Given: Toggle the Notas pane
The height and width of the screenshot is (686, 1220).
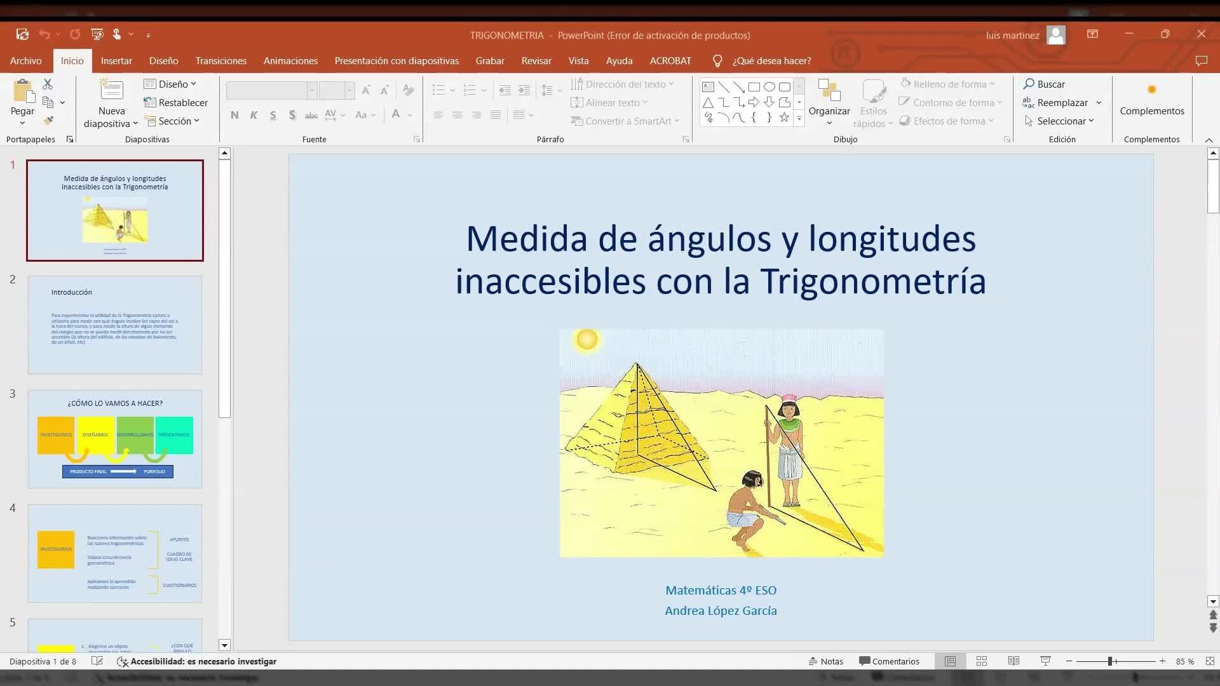Looking at the screenshot, I should tap(825, 661).
